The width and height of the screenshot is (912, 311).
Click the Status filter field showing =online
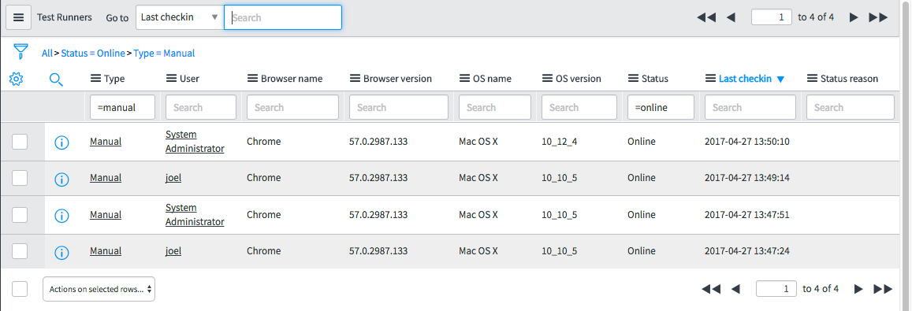661,108
